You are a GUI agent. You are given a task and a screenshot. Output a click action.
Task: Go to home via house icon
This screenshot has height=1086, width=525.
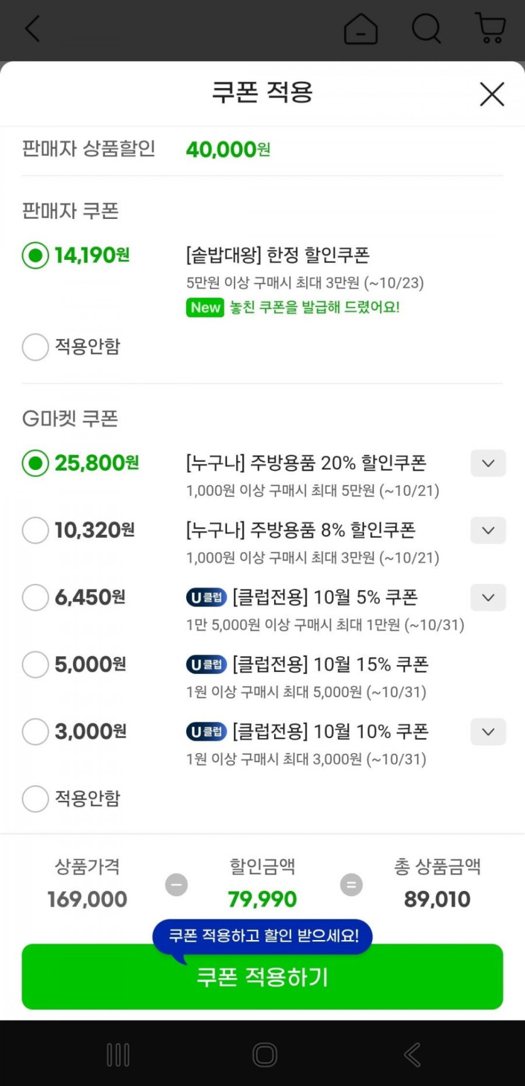[361, 29]
